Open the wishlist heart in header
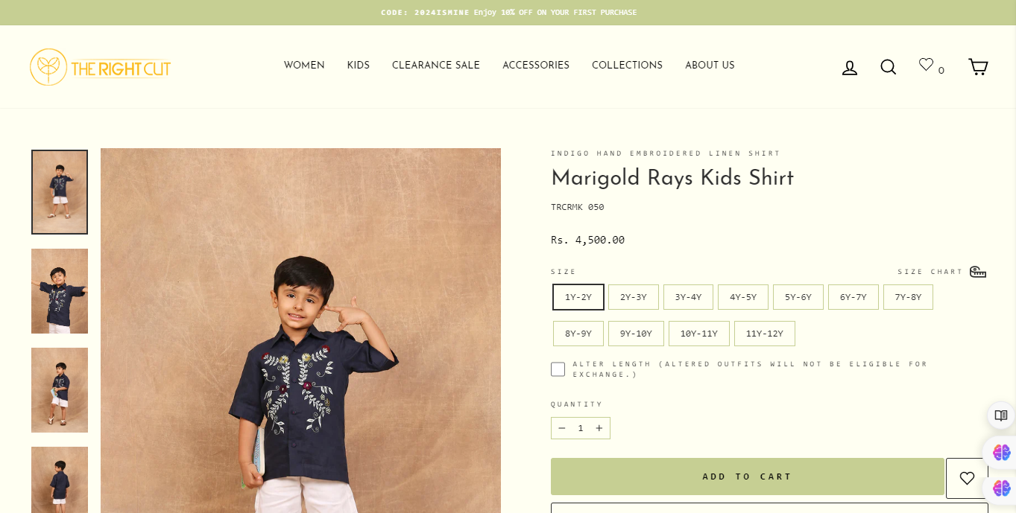 point(927,65)
